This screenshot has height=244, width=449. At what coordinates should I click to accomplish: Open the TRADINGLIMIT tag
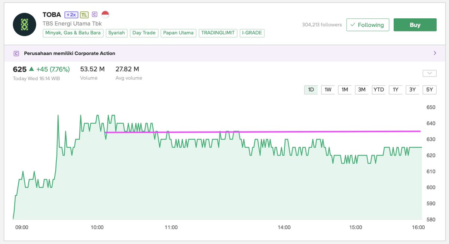(x=218, y=33)
